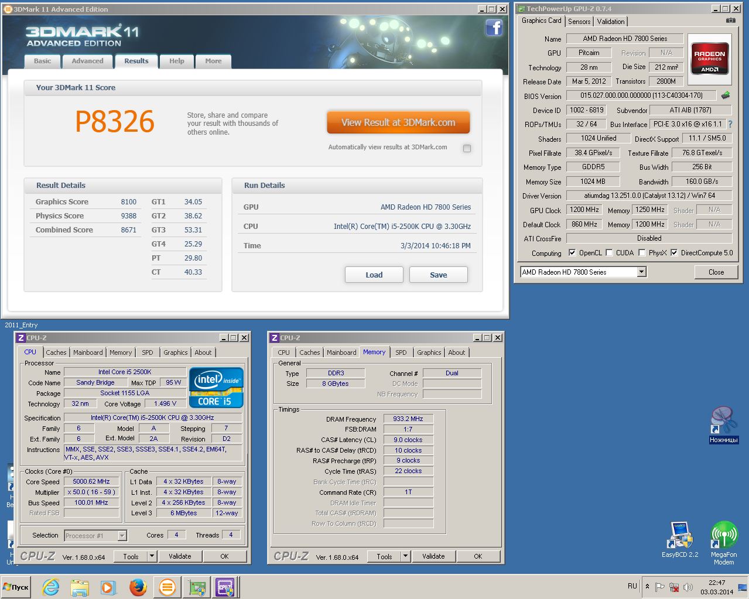Toggle the DirectCompute 5.0 checkbox
This screenshot has height=599, width=749.
[674, 253]
